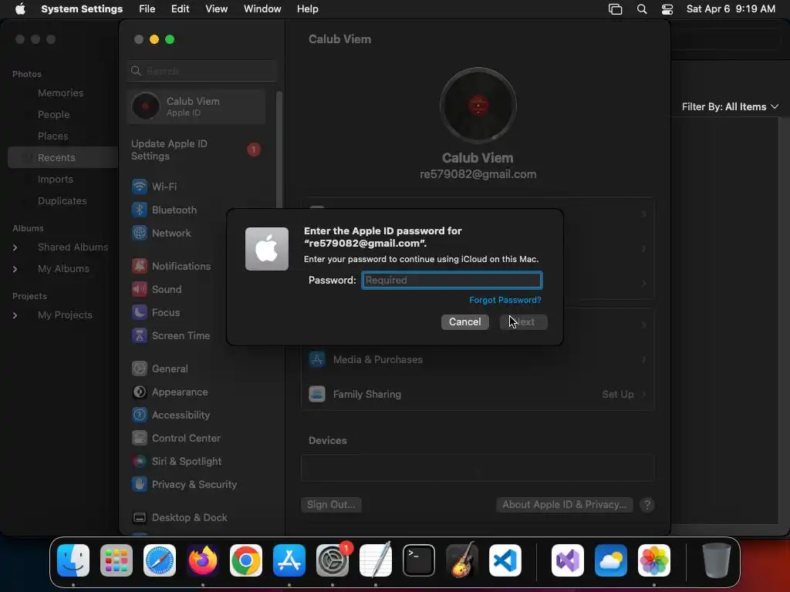Open the Weather app from the Dock
790x592 pixels.
tap(611, 560)
